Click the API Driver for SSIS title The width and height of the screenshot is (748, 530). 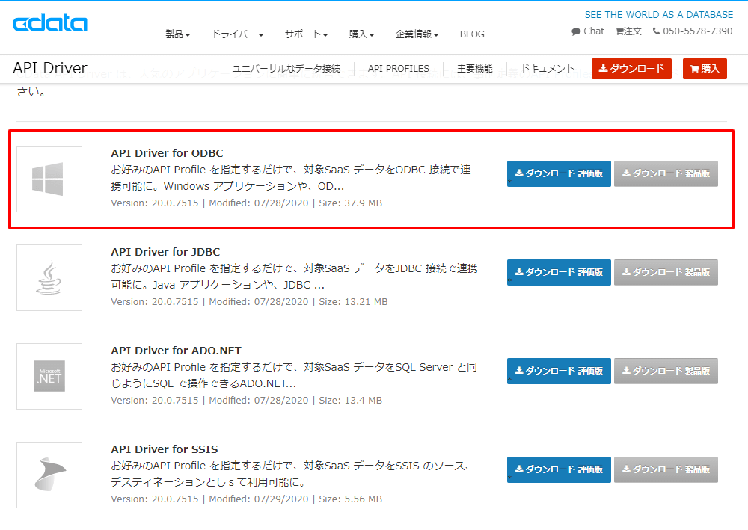(164, 449)
